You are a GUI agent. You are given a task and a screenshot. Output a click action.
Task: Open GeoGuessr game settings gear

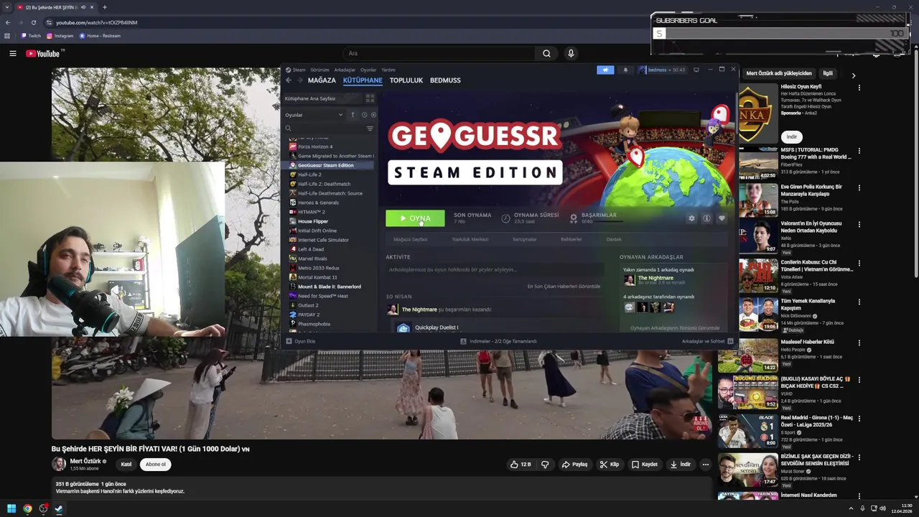point(691,218)
